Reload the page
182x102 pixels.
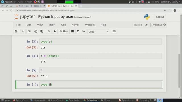pyautogui.click(x=11, y=10)
